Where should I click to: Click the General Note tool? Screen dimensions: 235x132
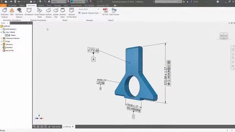(62, 13)
